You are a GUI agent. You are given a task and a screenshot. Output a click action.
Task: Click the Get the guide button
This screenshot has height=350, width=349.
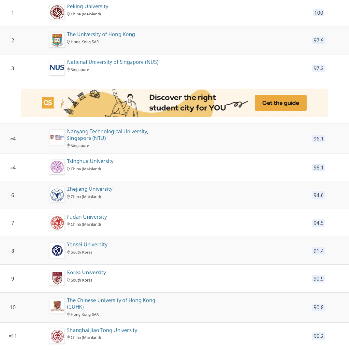[x=280, y=103]
